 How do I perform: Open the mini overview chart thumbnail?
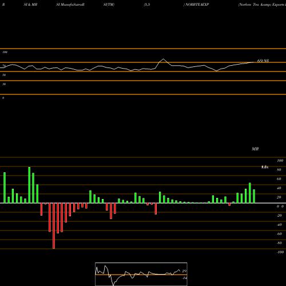point(141,274)
